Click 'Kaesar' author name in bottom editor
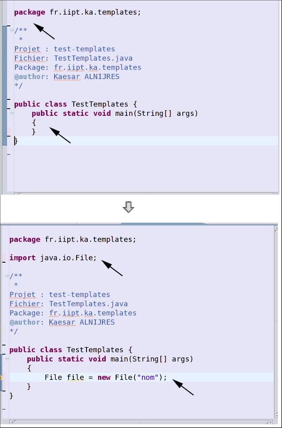Screen dimensions: 282x428 click(64, 322)
